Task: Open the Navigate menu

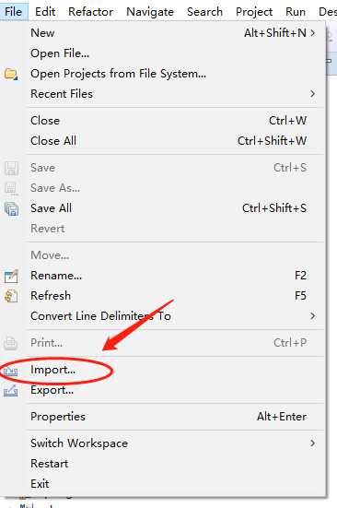Action: pos(150,12)
